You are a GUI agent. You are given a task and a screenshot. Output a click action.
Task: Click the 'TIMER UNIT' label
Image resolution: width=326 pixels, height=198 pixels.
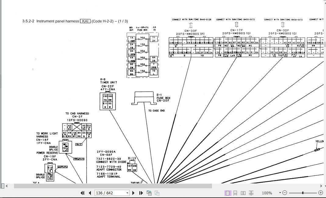coord(109,82)
